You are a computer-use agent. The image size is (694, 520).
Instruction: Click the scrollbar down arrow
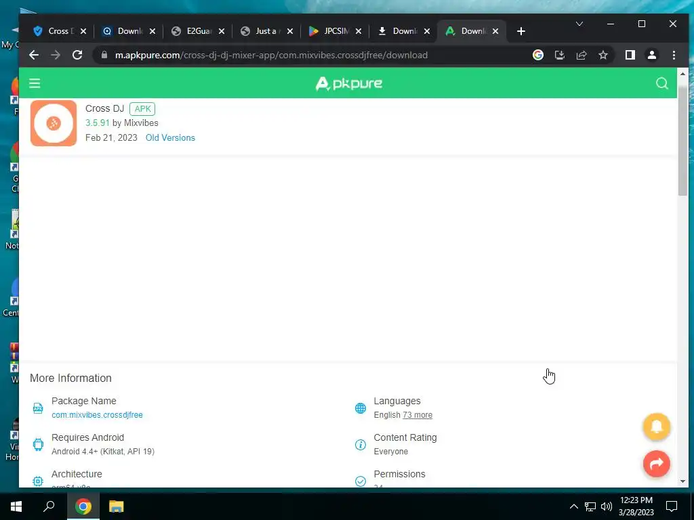tap(682, 481)
